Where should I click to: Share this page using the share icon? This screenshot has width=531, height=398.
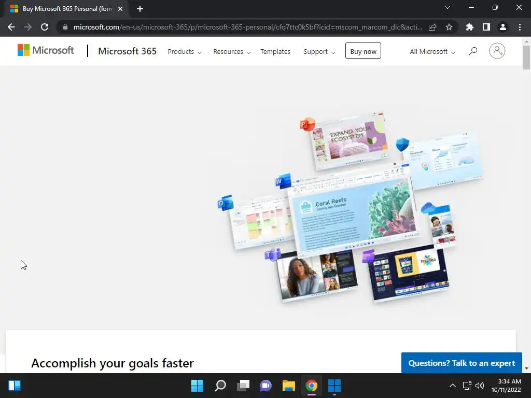(x=432, y=27)
